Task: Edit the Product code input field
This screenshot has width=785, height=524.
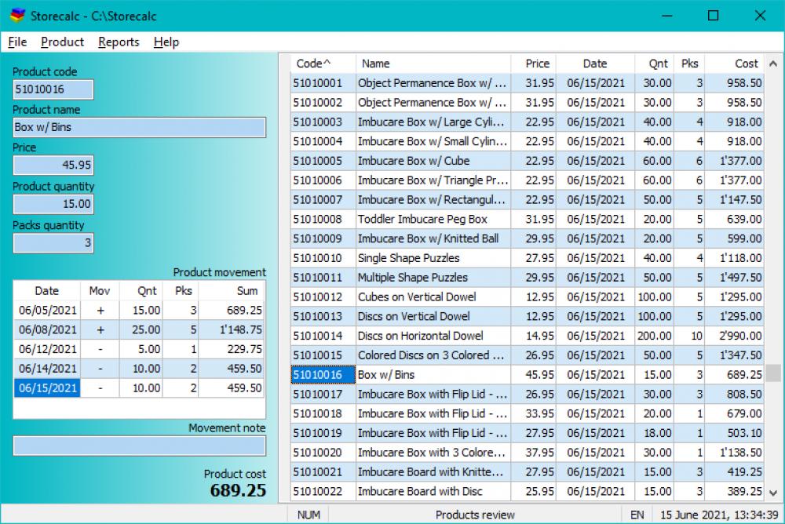Action: tap(53, 89)
